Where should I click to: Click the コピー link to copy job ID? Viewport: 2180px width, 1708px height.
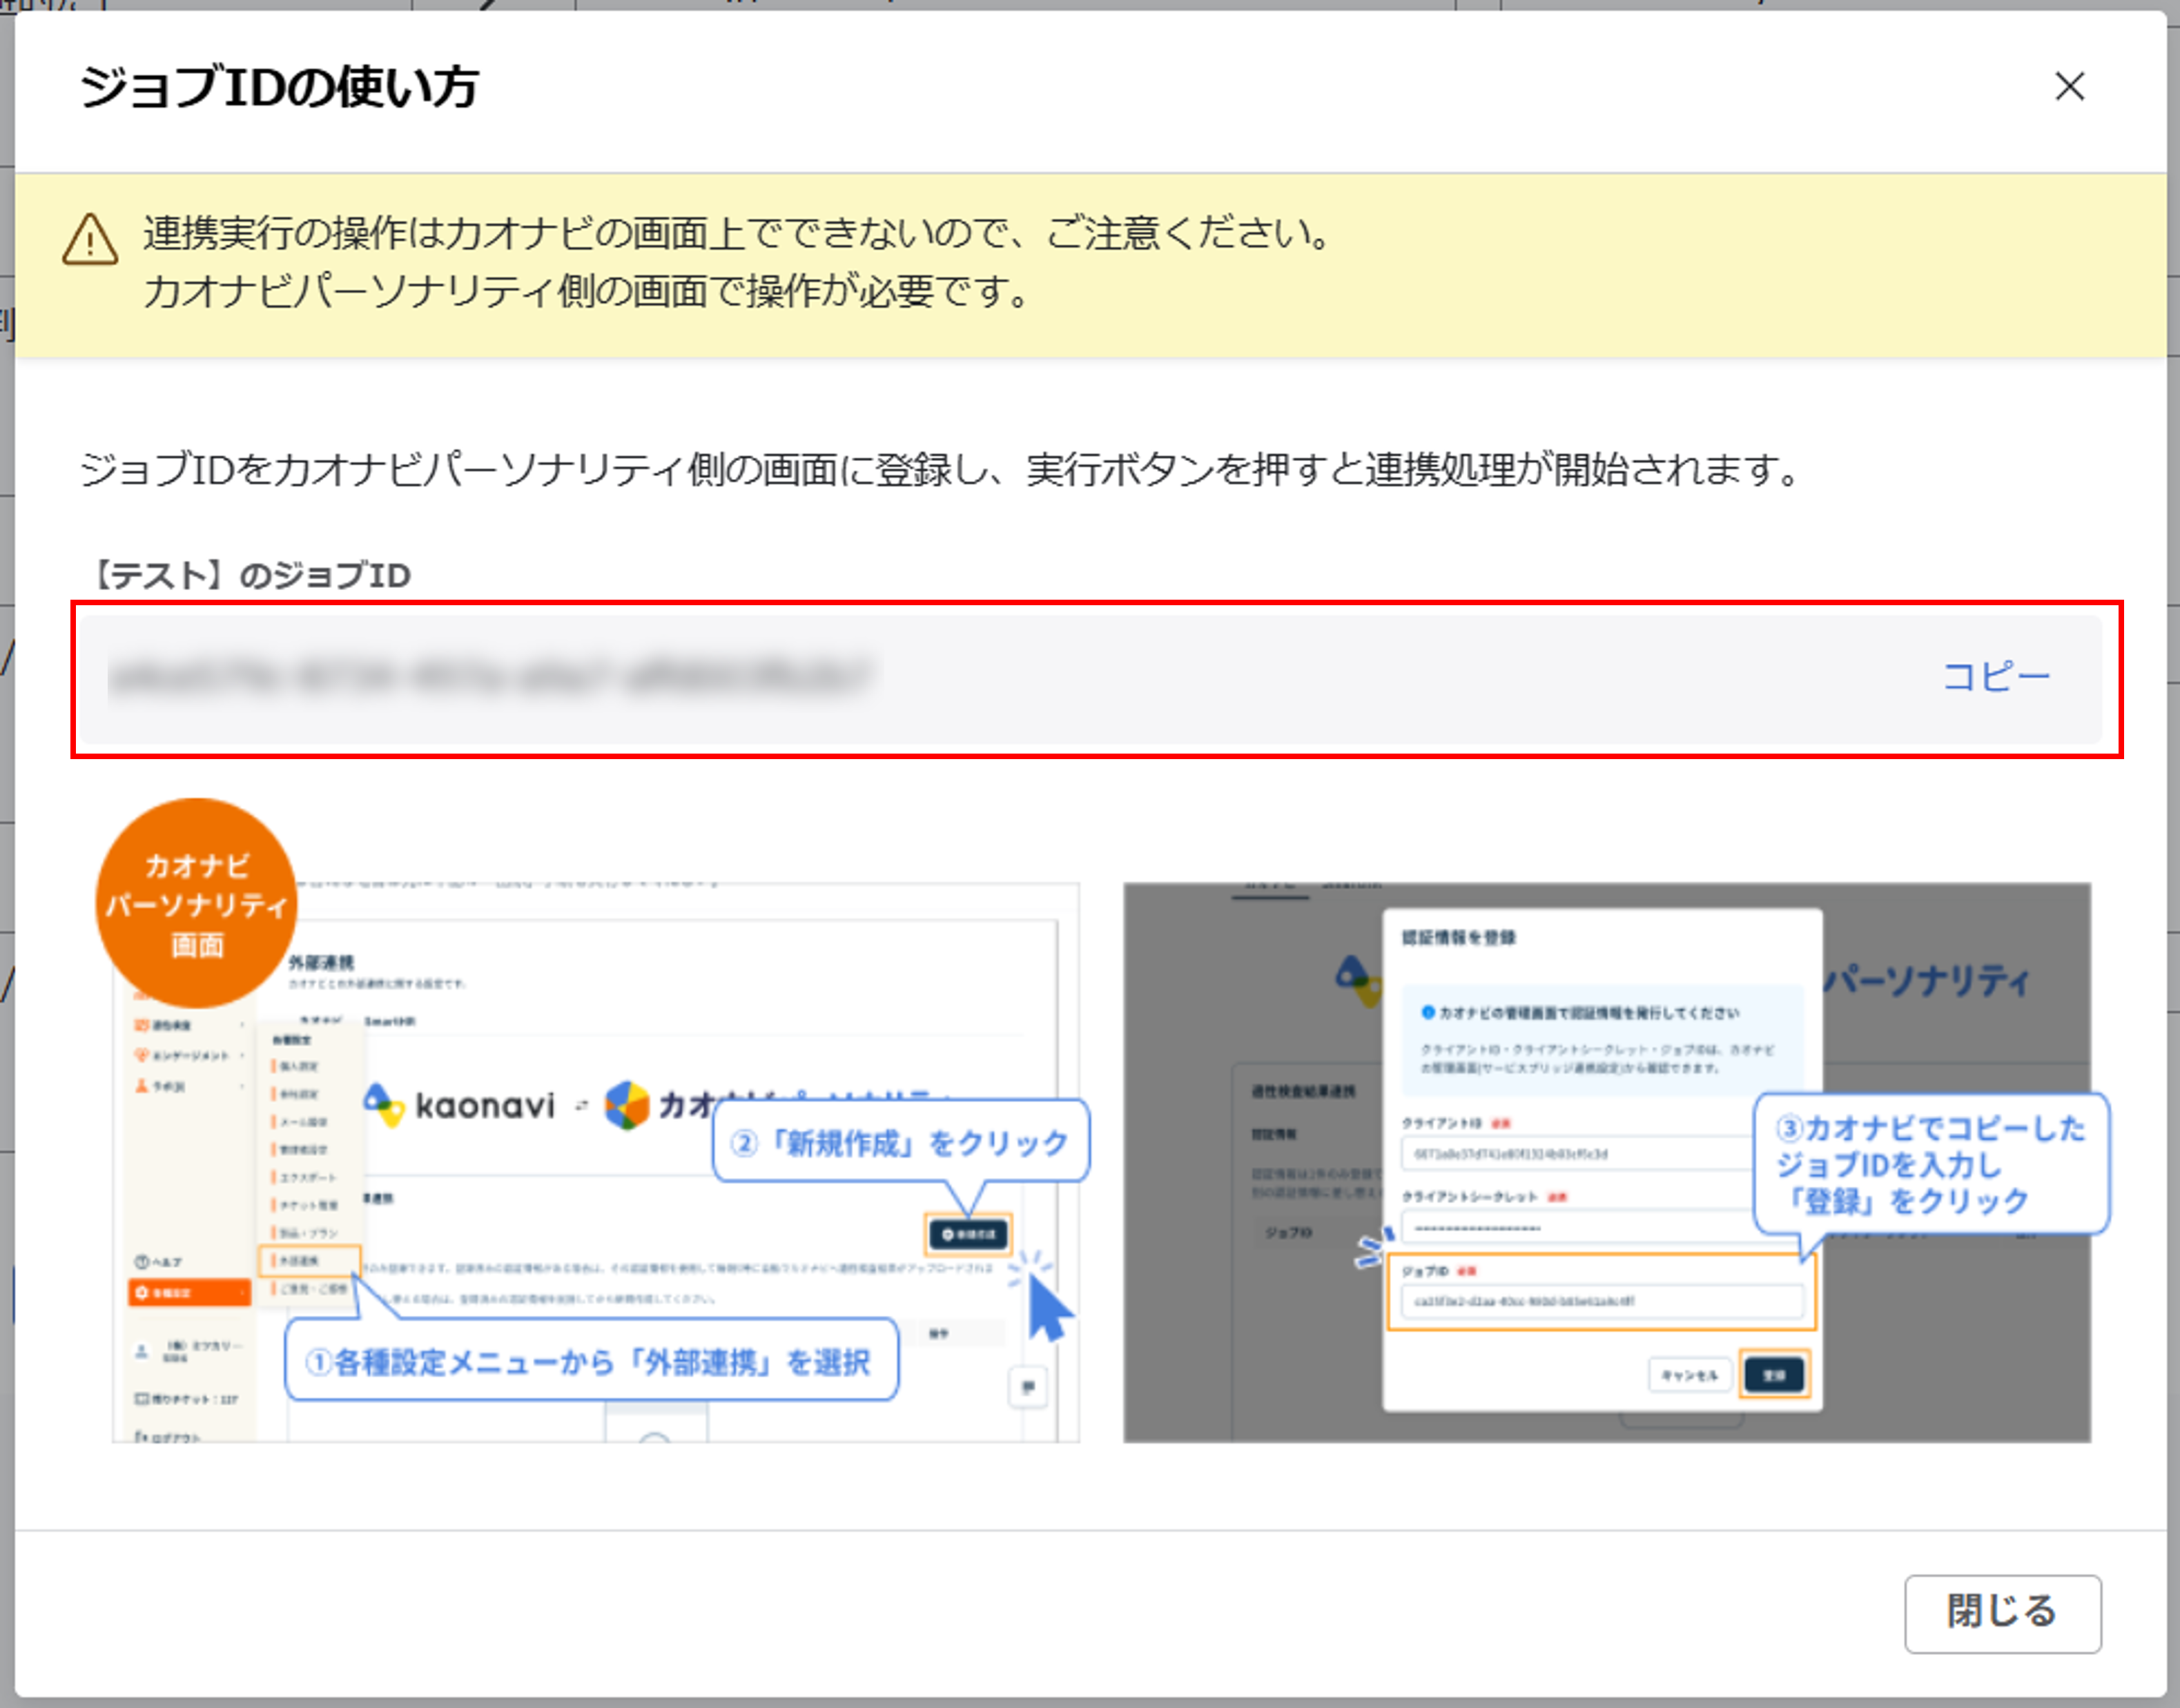click(x=1996, y=677)
